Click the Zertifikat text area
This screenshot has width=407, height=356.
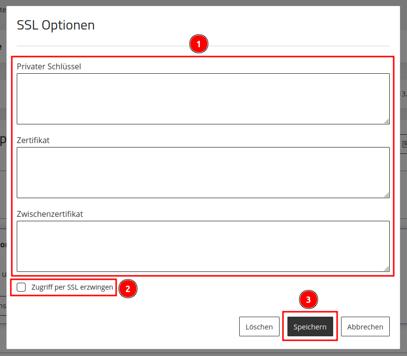[x=203, y=173]
